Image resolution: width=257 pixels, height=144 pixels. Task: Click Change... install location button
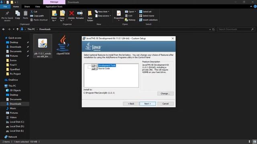(x=165, y=94)
